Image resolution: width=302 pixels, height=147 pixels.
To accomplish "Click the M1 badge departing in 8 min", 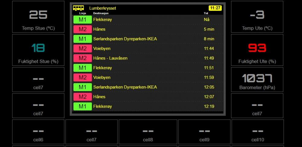I will 82,39.
